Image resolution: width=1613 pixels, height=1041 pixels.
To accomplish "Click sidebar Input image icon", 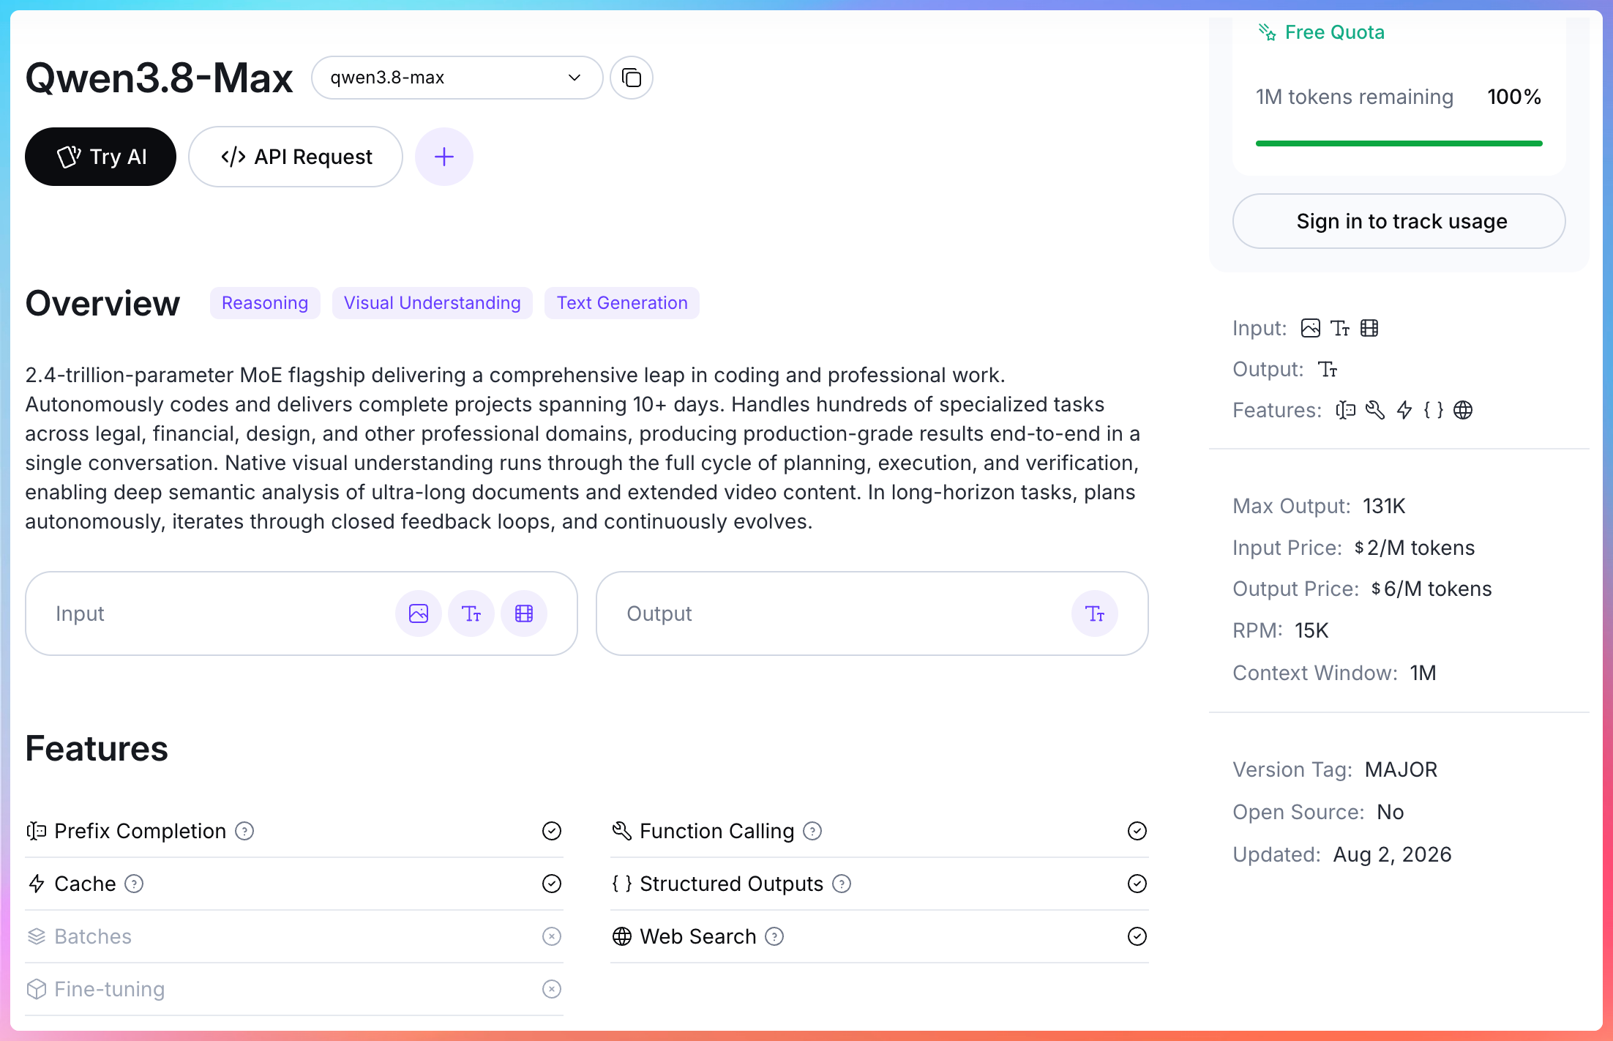I will 1311,328.
